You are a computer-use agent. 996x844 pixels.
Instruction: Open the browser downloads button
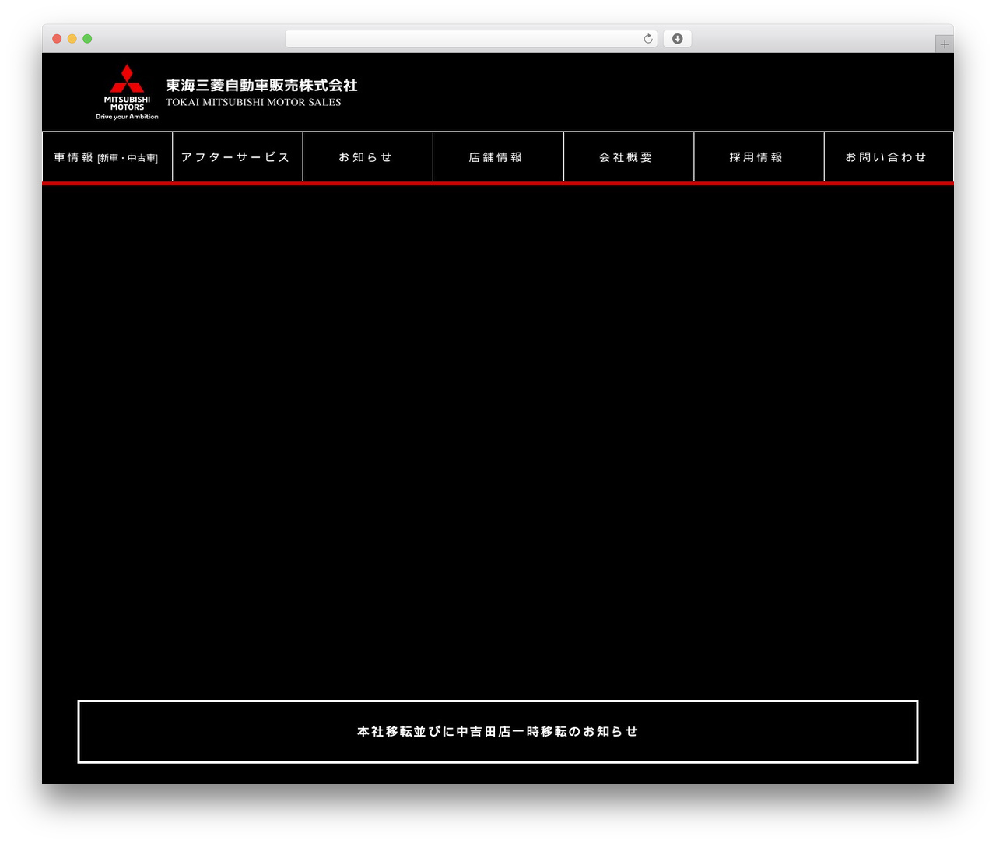pyautogui.click(x=677, y=39)
